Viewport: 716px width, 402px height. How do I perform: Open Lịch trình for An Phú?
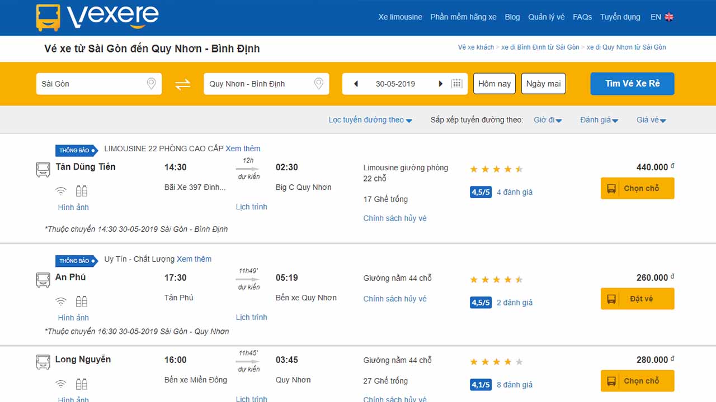[251, 317]
